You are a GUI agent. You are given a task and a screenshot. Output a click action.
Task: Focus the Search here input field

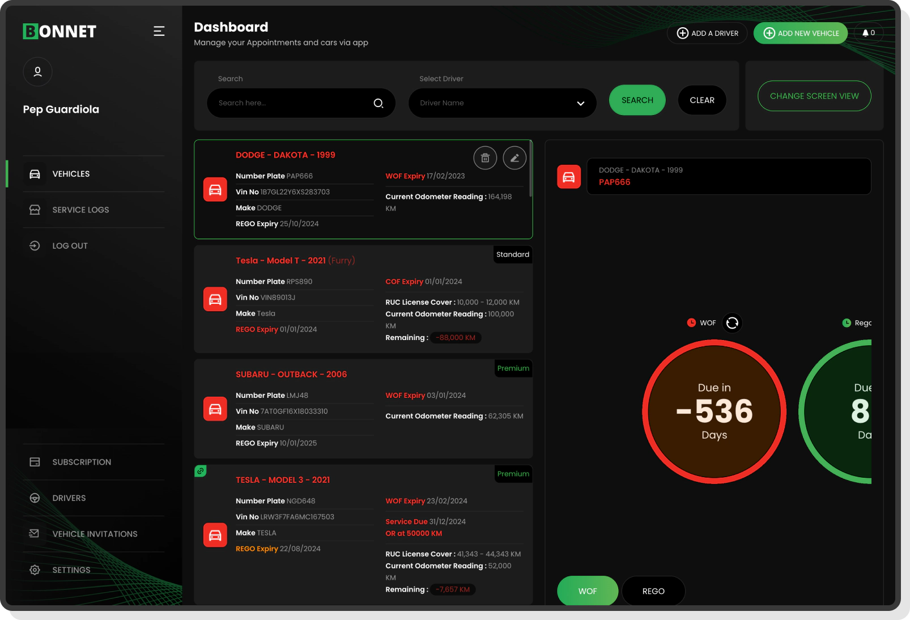coord(292,103)
